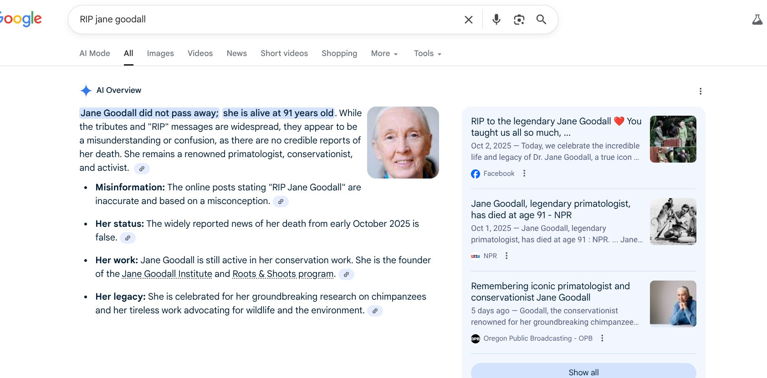767x378 pixels.
Task: Open source link chip after 'and activist.'
Action: point(142,169)
